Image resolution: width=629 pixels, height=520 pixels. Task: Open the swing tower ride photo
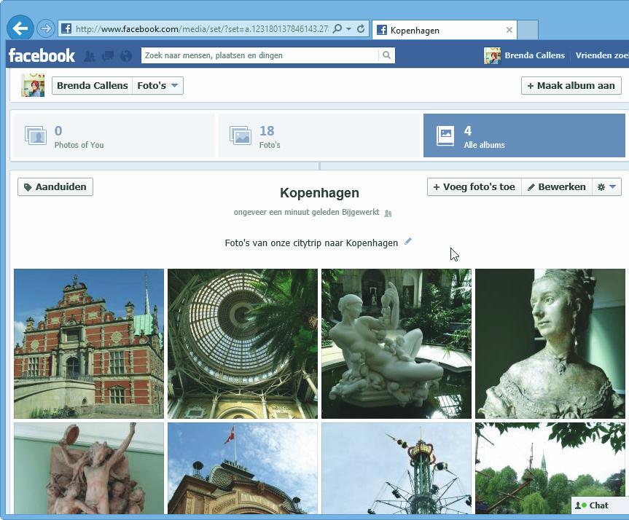tap(396, 468)
